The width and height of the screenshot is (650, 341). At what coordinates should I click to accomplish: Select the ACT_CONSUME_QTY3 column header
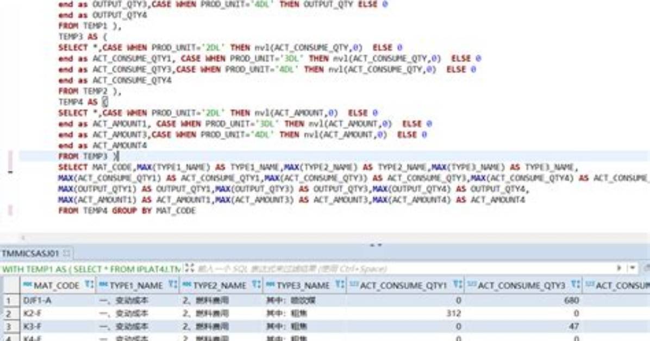(523, 285)
